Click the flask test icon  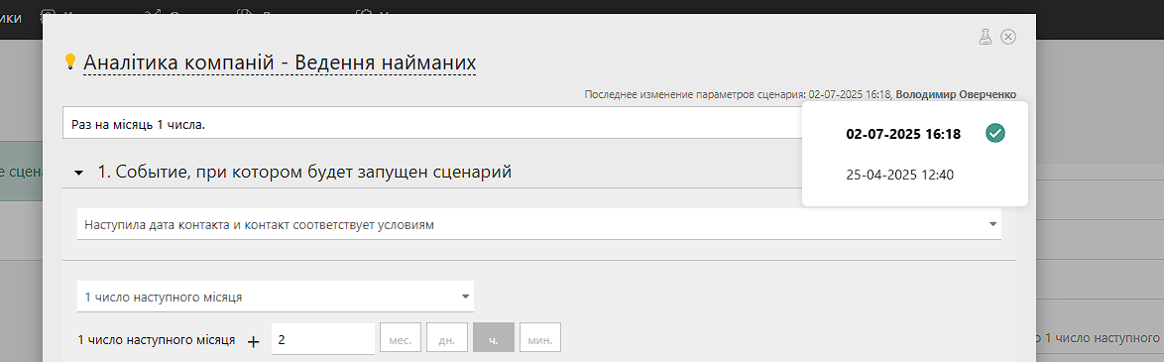[x=986, y=37]
